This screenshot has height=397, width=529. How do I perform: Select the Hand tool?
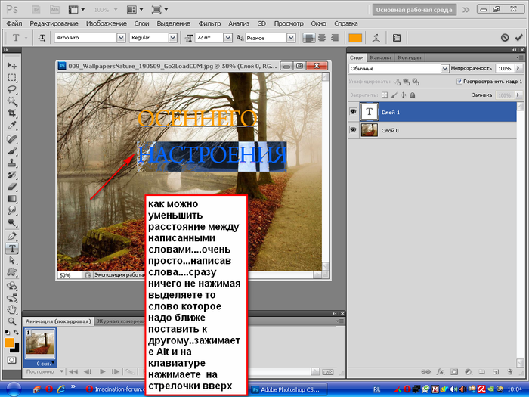coord(12,309)
